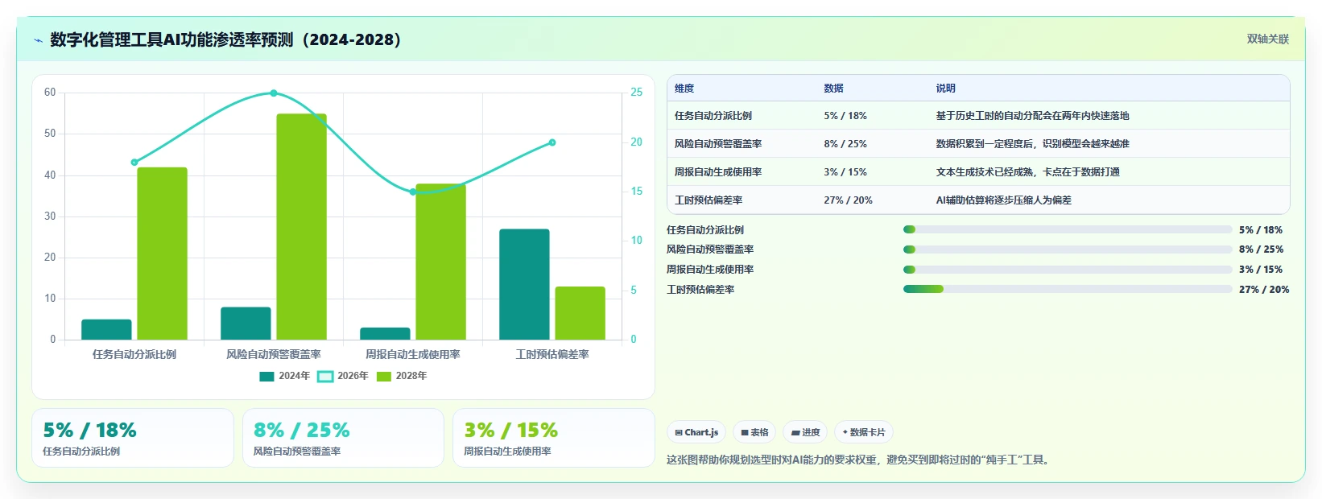
Task: Open the 8% / 25% stat card
Action: pyautogui.click(x=343, y=438)
